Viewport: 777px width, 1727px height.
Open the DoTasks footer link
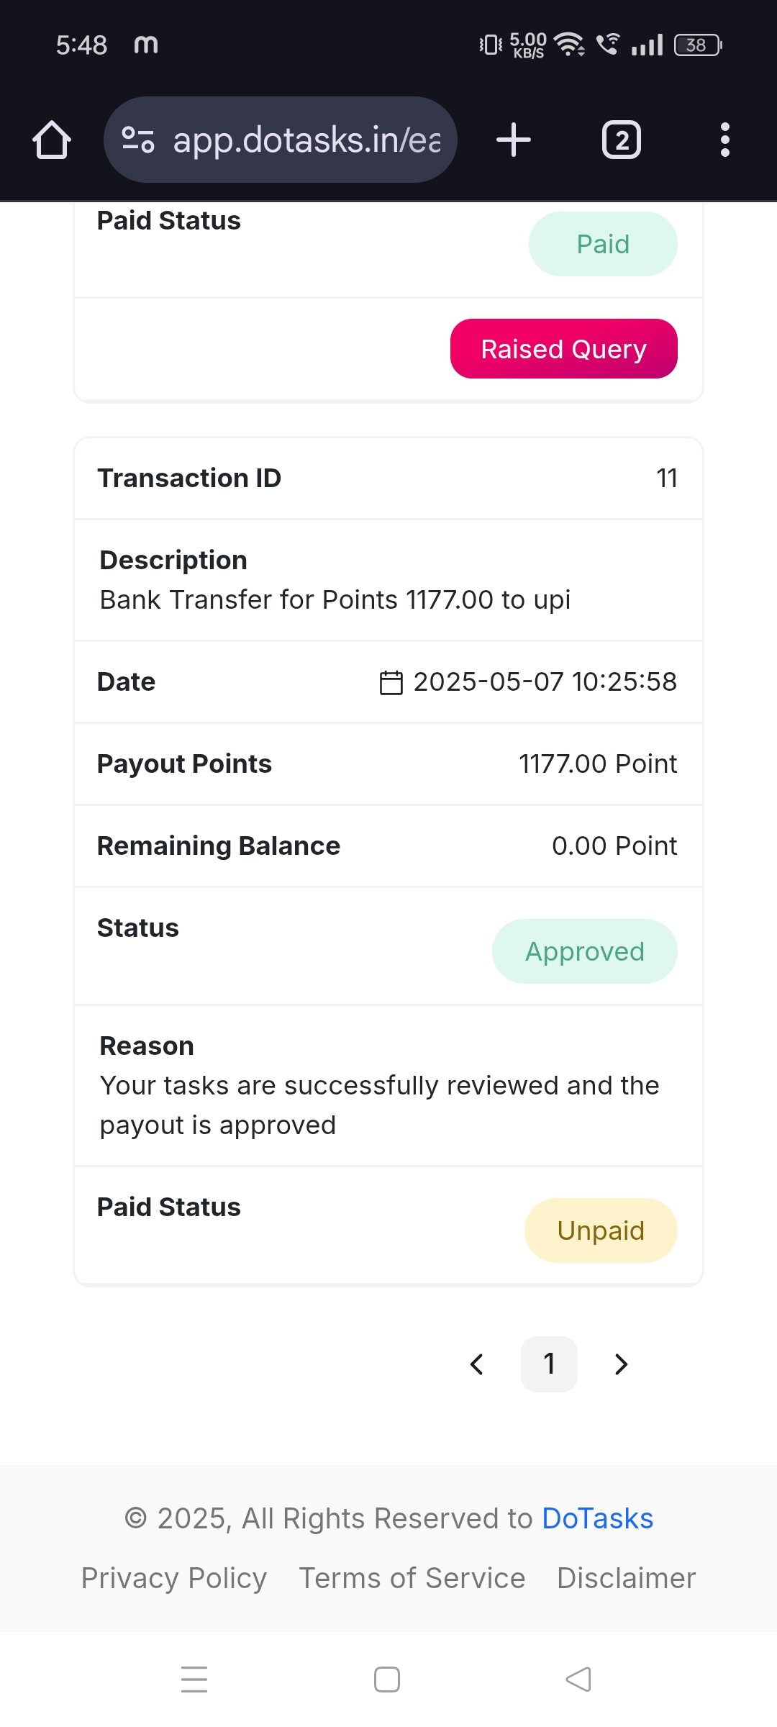[x=597, y=1518]
